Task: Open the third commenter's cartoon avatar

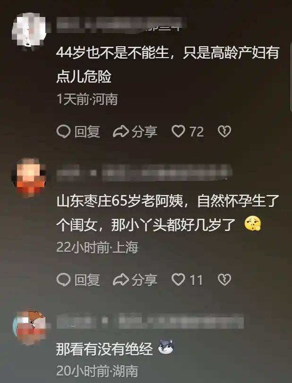Action: pos(29,327)
